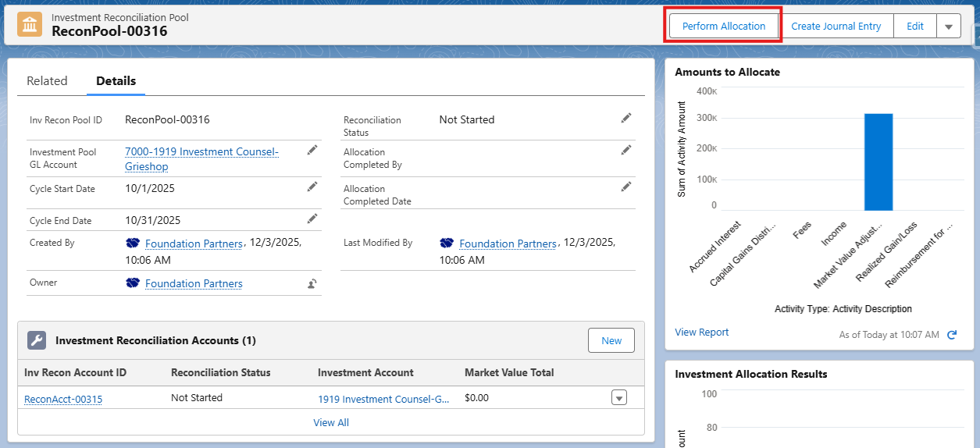Click the blue Market Value Adjustment bar
This screenshot has width=980, height=448.
pos(878,162)
